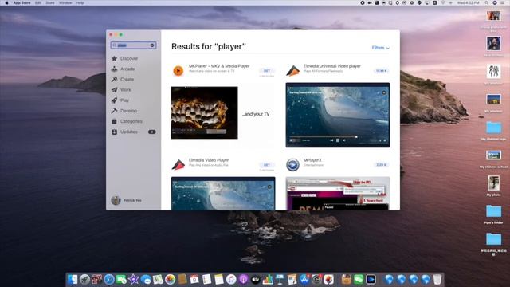510x287 pixels.
Task: Click the App Store icon in the dock
Action: point(304,279)
